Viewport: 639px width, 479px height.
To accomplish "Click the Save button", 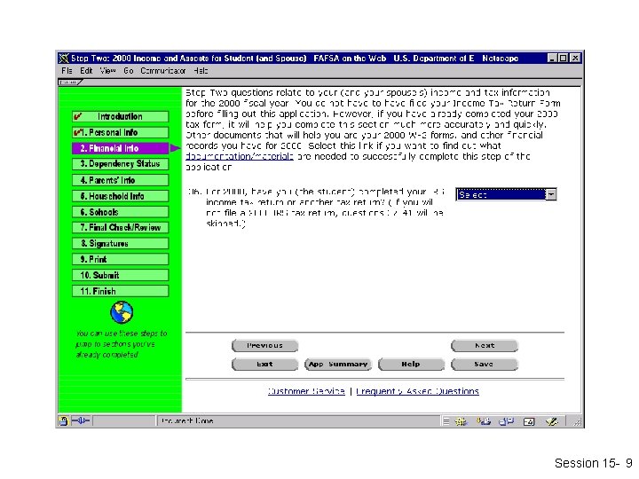I will tap(485, 365).
